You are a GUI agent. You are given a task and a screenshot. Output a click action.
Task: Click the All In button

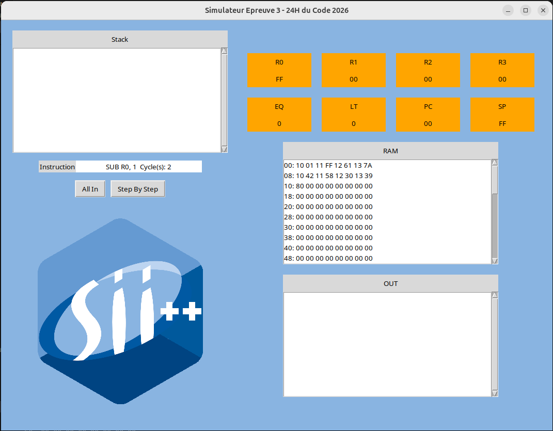coord(90,189)
